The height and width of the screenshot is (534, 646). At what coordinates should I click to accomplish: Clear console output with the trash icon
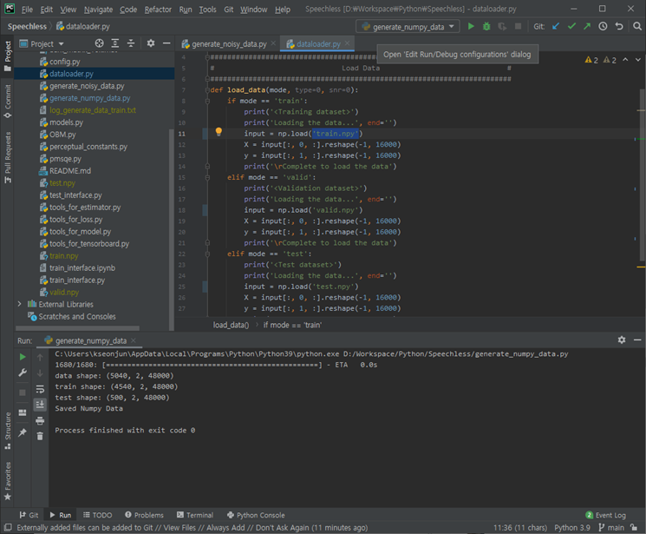point(40,436)
